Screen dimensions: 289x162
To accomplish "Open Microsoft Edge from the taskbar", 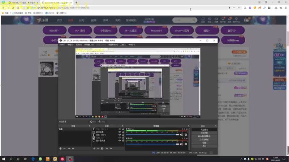I will tap(33, 159).
